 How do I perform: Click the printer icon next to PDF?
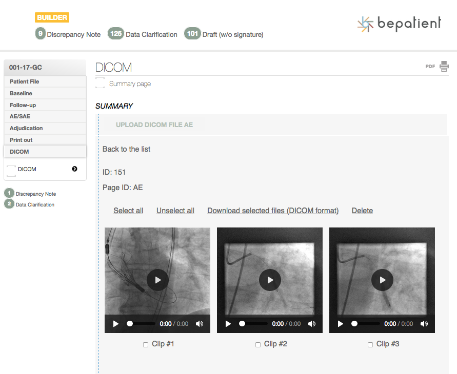point(444,66)
